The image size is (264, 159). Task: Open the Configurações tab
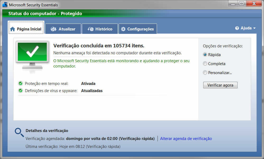tap(138, 29)
